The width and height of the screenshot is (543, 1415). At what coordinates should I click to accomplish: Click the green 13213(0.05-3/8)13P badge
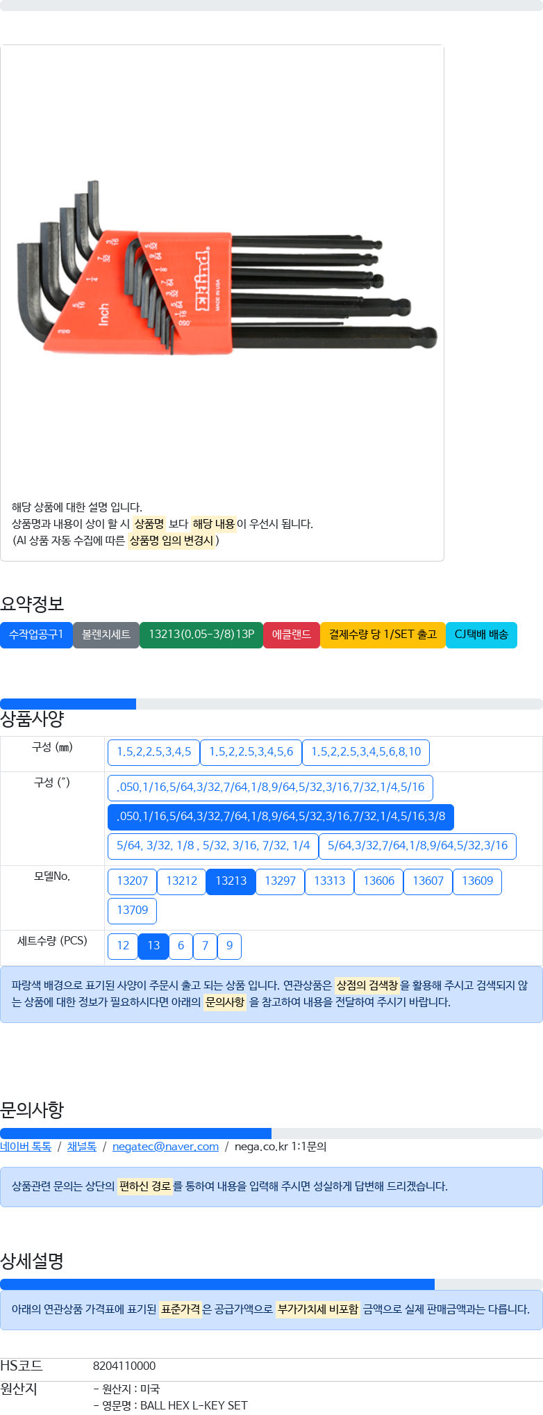click(x=201, y=635)
